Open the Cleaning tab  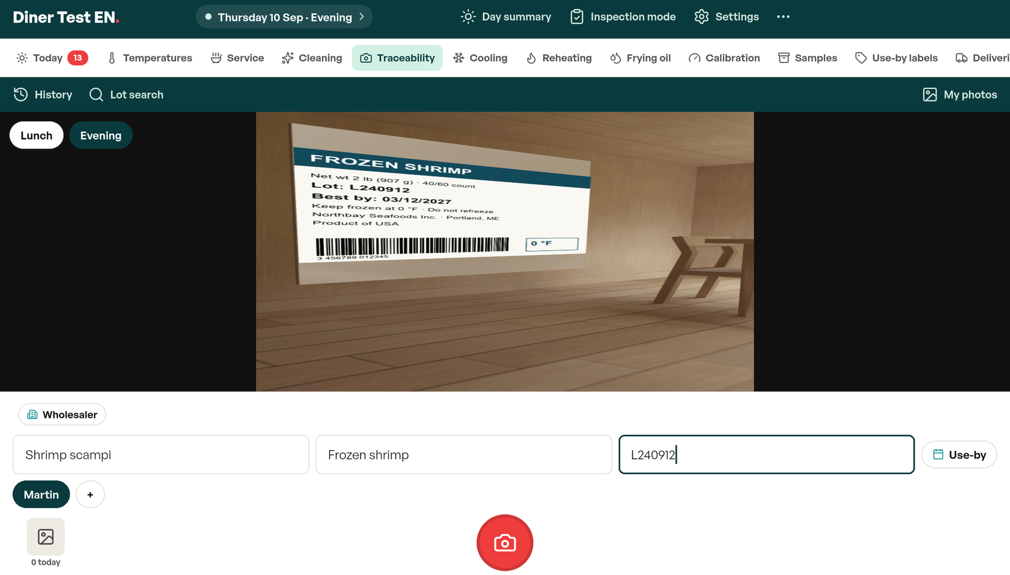(x=312, y=58)
